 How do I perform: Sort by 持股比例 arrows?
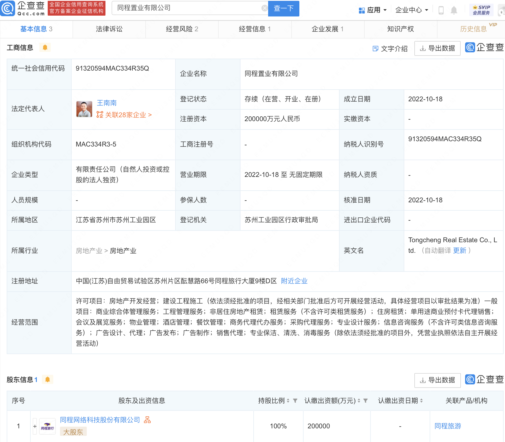coord(288,401)
